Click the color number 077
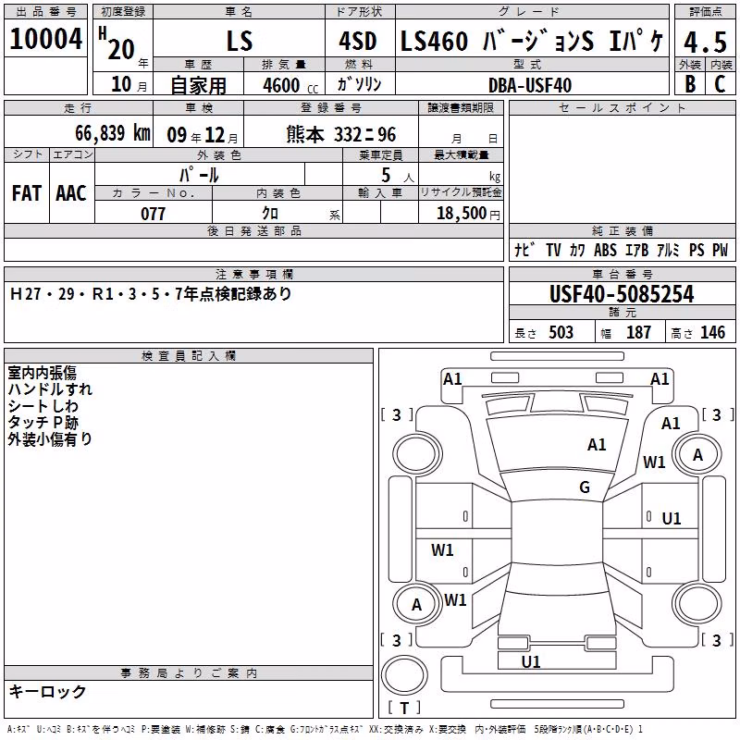740x740 pixels. (x=153, y=214)
